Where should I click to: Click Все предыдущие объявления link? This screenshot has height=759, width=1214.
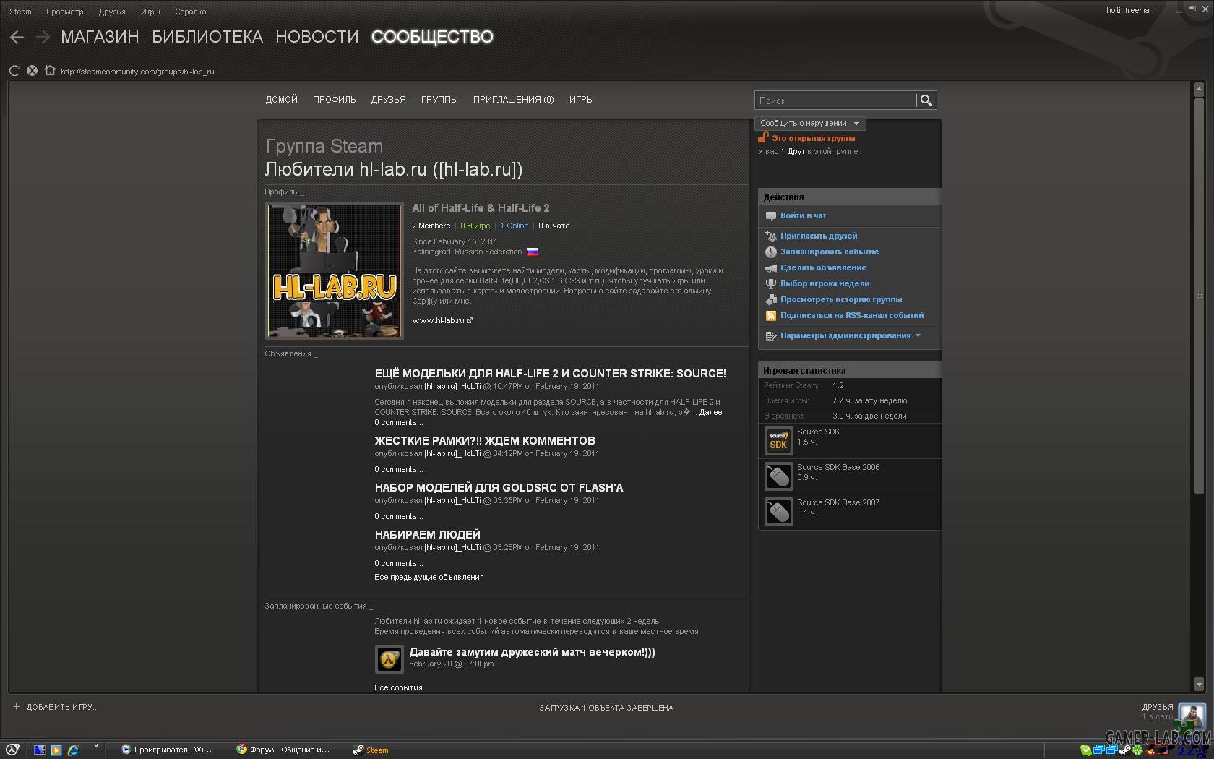(x=429, y=578)
